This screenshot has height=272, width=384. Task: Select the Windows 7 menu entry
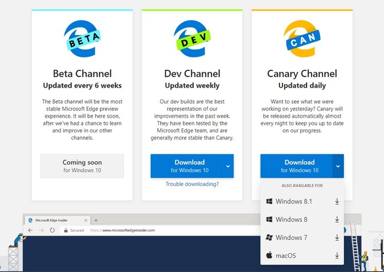point(302,238)
